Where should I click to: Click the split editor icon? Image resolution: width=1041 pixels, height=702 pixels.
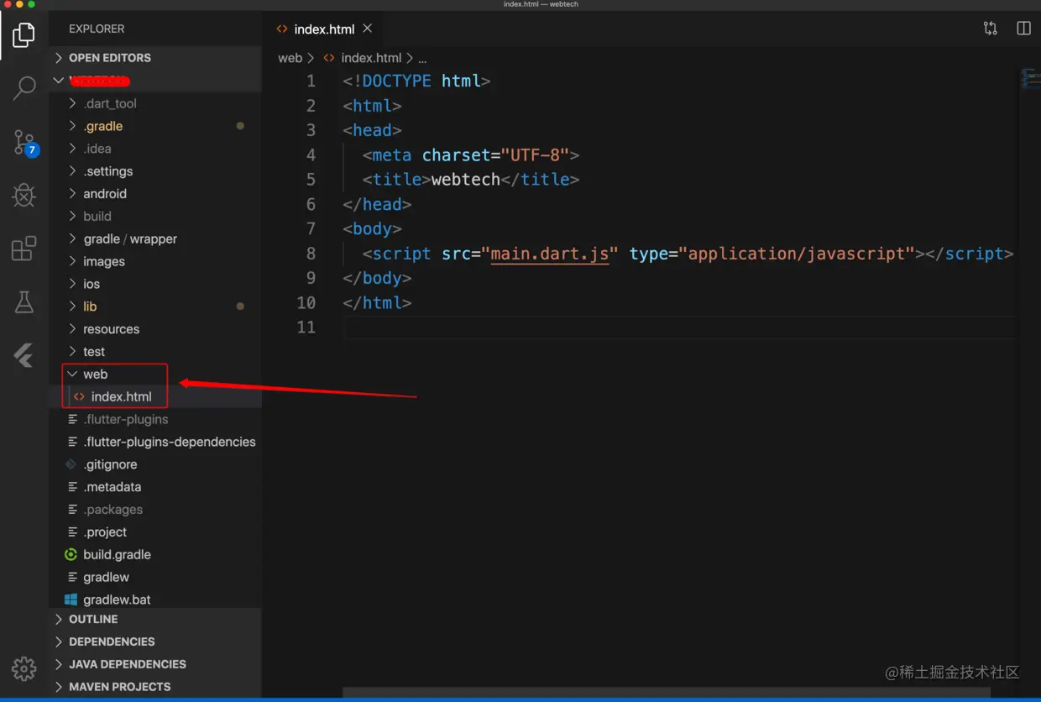pos(1023,29)
